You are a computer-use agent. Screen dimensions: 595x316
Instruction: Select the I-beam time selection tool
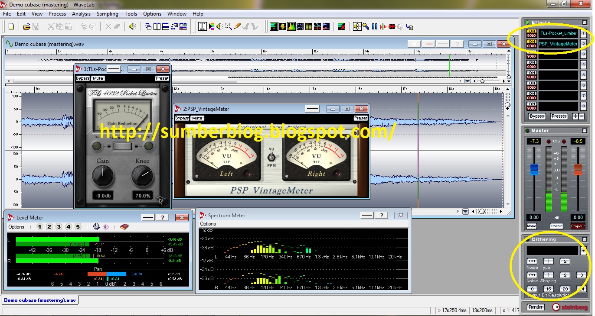point(203,26)
